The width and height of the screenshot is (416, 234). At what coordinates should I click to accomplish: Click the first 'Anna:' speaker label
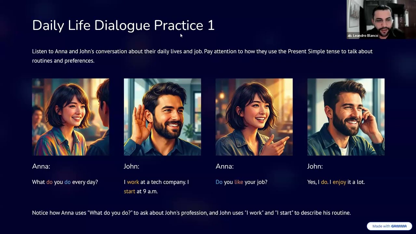click(x=41, y=166)
